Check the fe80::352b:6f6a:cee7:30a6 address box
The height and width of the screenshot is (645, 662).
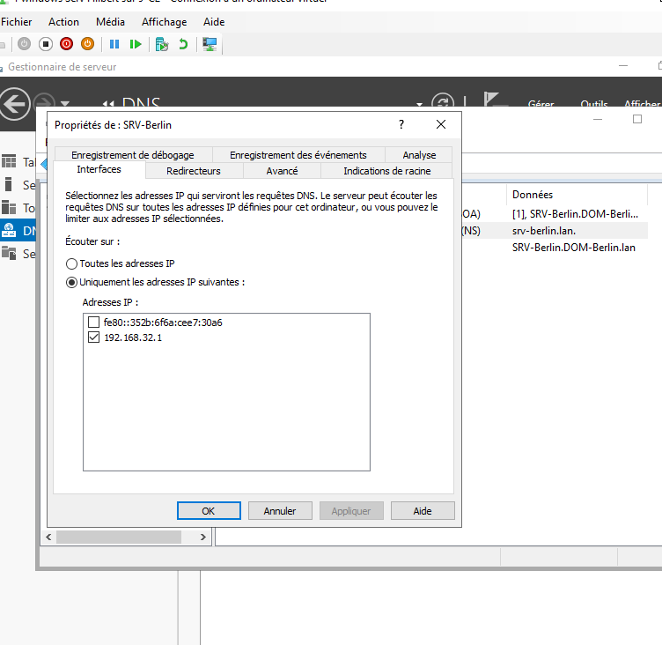click(94, 322)
